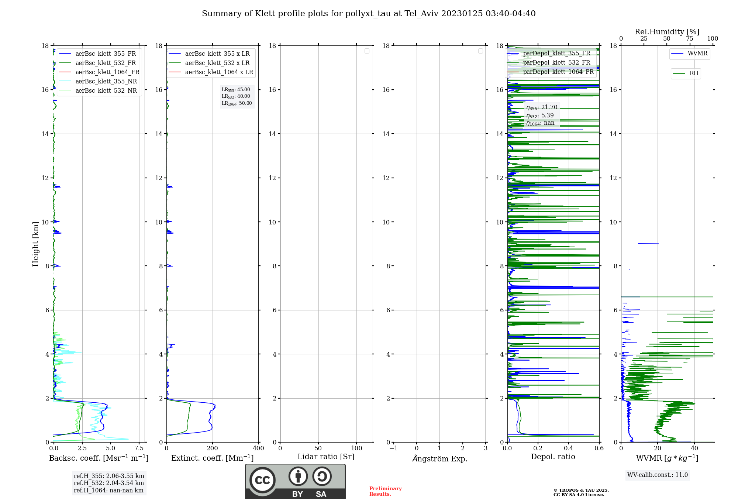Click the 0.6 tick on Depol. ratio axis
Viewport: 738px width, 502px height.
click(599, 448)
